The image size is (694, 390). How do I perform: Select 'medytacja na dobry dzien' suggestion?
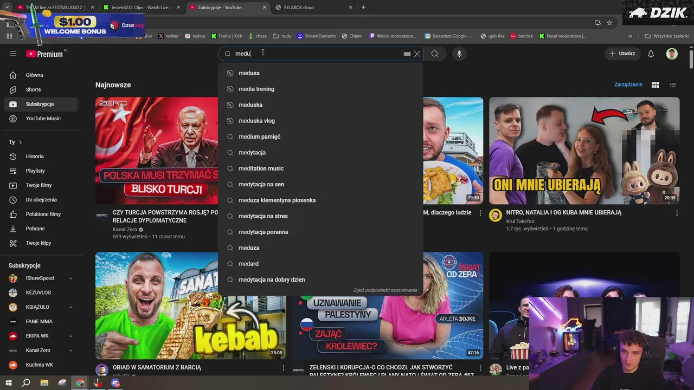pos(320,279)
